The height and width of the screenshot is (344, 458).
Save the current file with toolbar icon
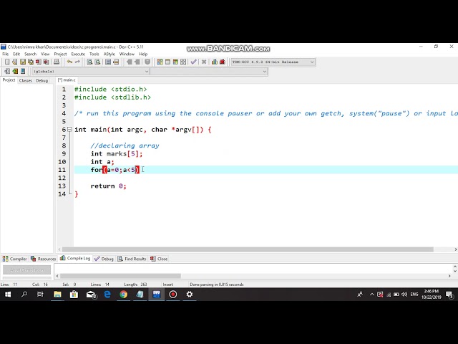click(x=22, y=62)
